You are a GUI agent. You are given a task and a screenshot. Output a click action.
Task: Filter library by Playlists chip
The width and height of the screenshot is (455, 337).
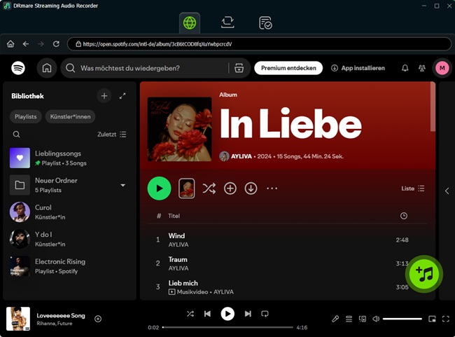coord(26,116)
